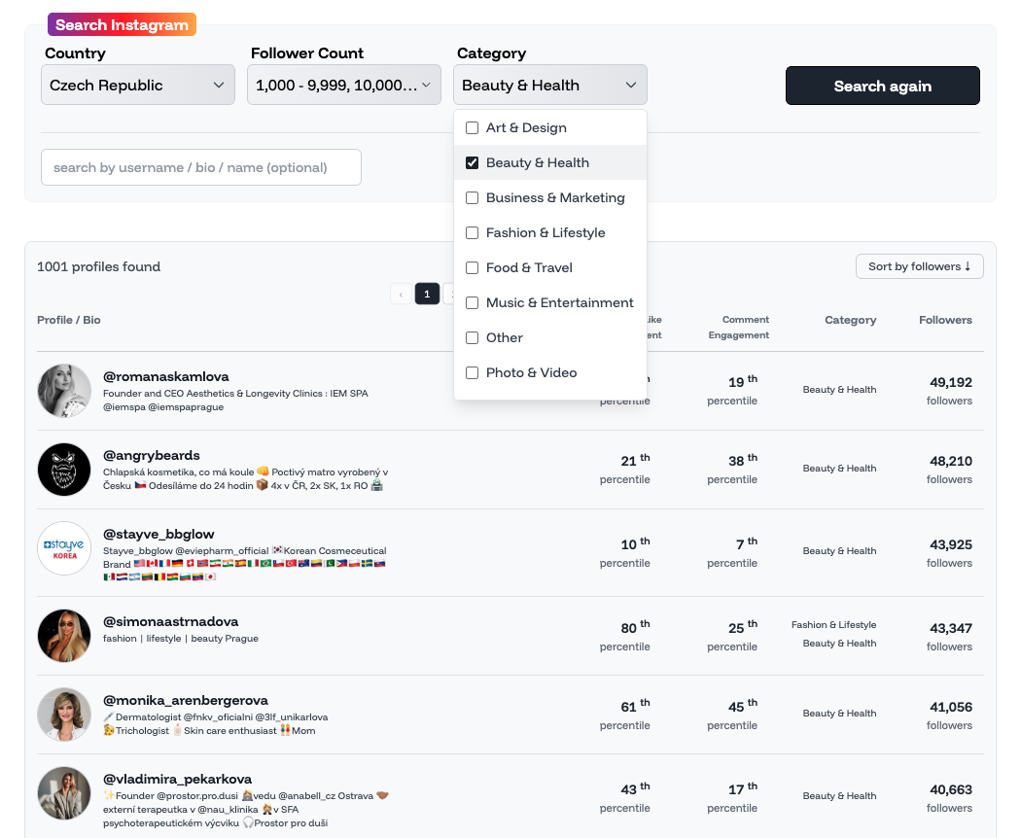Screen dimensions: 1021x838
Task: Click @vladimira_pekarkova profile picture
Action: pos(64,793)
